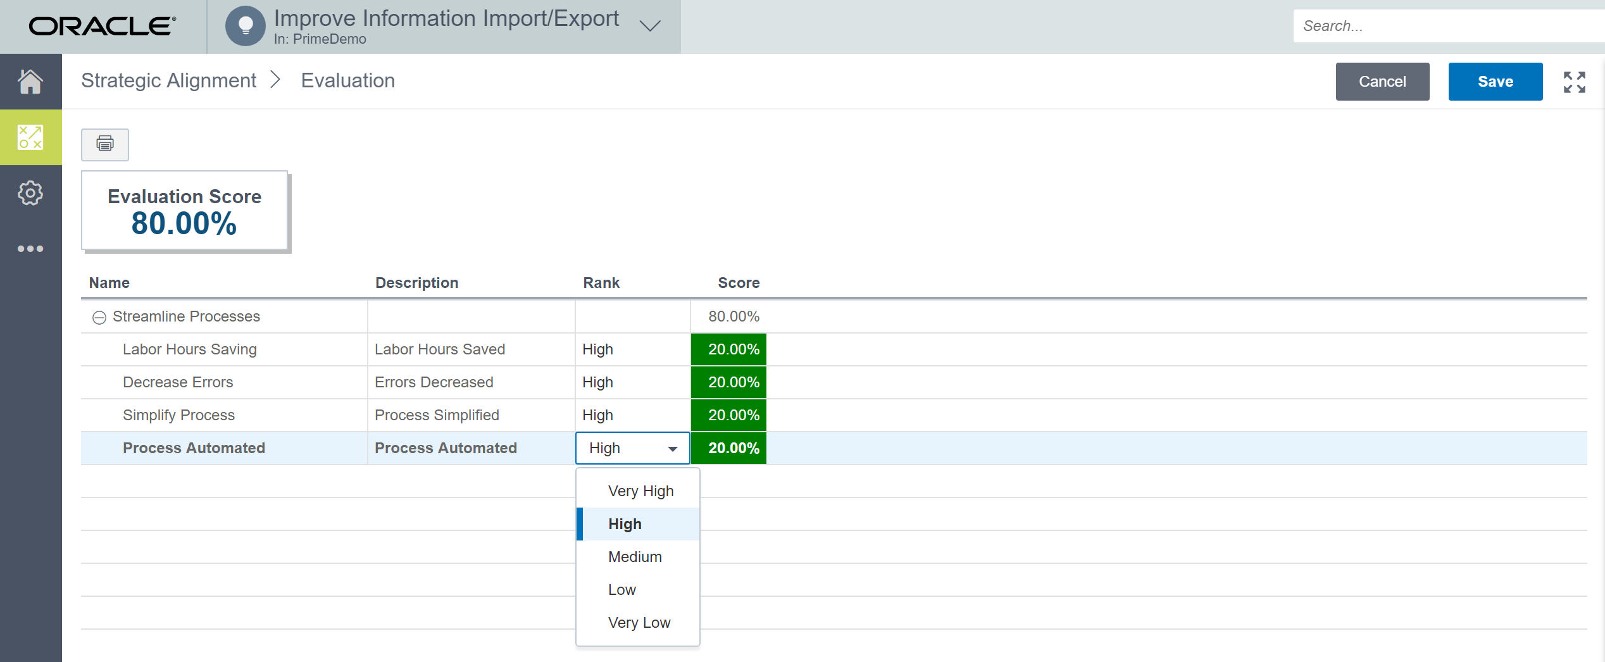The height and width of the screenshot is (662, 1605).
Task: Open the Strategic Alignment sidebar icon
Action: click(30, 137)
